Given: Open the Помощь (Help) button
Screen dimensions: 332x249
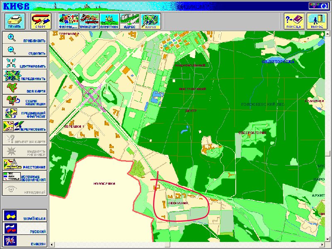Looking at the screenshot, I should pos(294,21).
